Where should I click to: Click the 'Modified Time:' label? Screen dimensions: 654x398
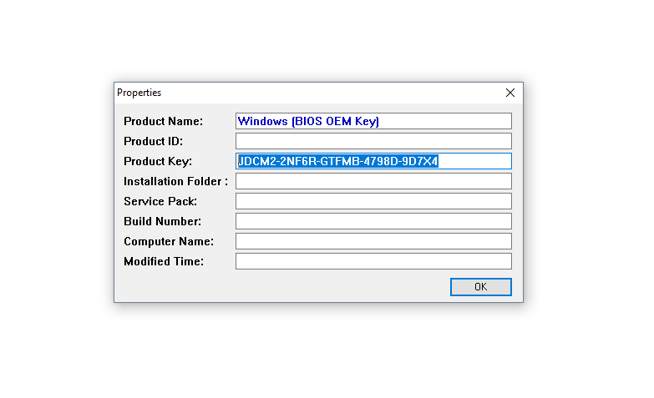point(164,261)
